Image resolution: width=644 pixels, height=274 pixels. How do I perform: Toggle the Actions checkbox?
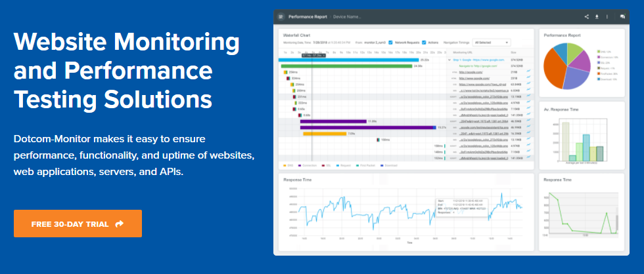point(424,42)
